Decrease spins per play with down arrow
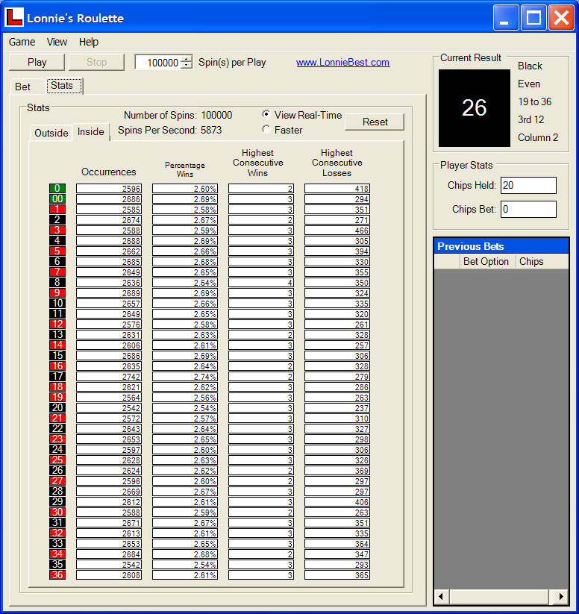Viewport: 579px width, 614px height. tap(187, 66)
